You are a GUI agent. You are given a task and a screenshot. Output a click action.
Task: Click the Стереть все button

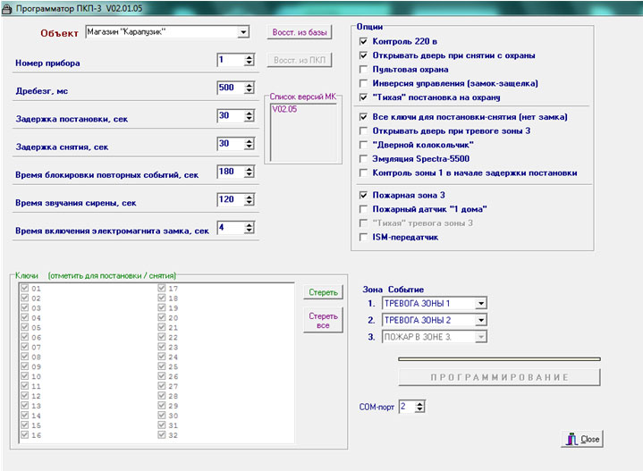pyautogui.click(x=323, y=320)
